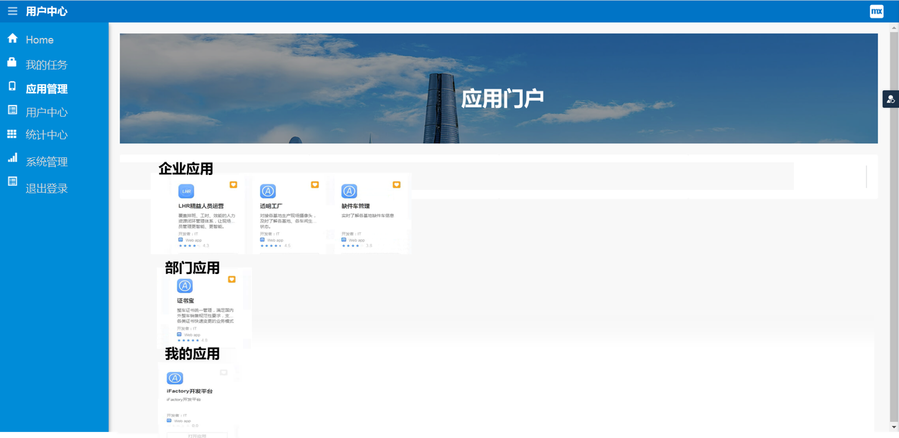The image size is (899, 438).
Task: Open the user feedback side icon
Action: 890,99
